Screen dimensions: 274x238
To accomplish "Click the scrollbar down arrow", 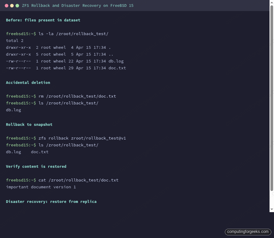I will (272, 209).
